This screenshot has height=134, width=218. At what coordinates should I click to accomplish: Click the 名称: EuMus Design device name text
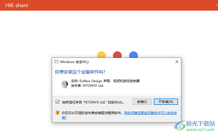[x=105, y=81]
